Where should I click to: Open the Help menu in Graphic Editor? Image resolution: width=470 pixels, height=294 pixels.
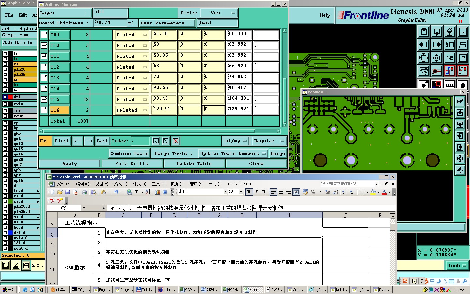click(324, 15)
